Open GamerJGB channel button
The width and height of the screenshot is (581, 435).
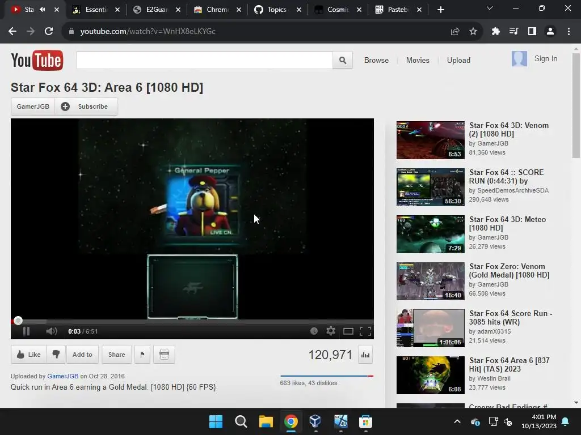click(x=32, y=106)
